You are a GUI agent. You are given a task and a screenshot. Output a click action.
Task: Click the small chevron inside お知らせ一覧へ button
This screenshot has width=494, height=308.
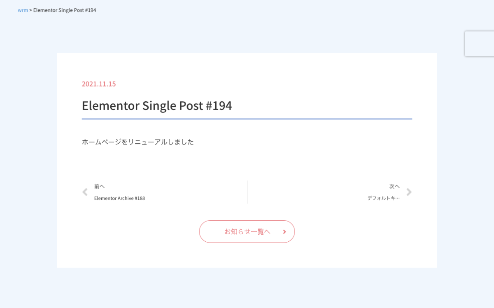tap(284, 232)
